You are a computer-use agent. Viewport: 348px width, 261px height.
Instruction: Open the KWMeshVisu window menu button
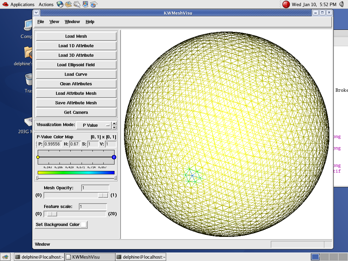pyautogui.click(x=37, y=13)
